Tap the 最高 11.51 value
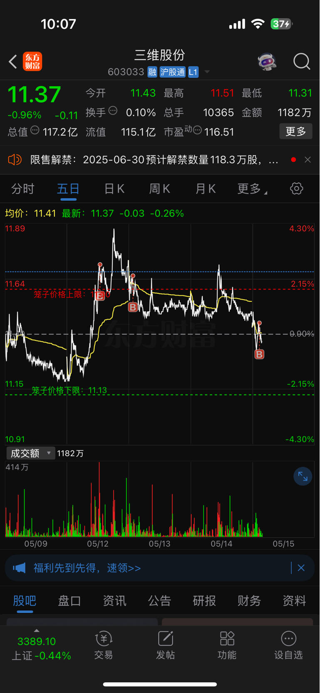The height and width of the screenshot is (693, 320). pyautogui.click(x=222, y=93)
